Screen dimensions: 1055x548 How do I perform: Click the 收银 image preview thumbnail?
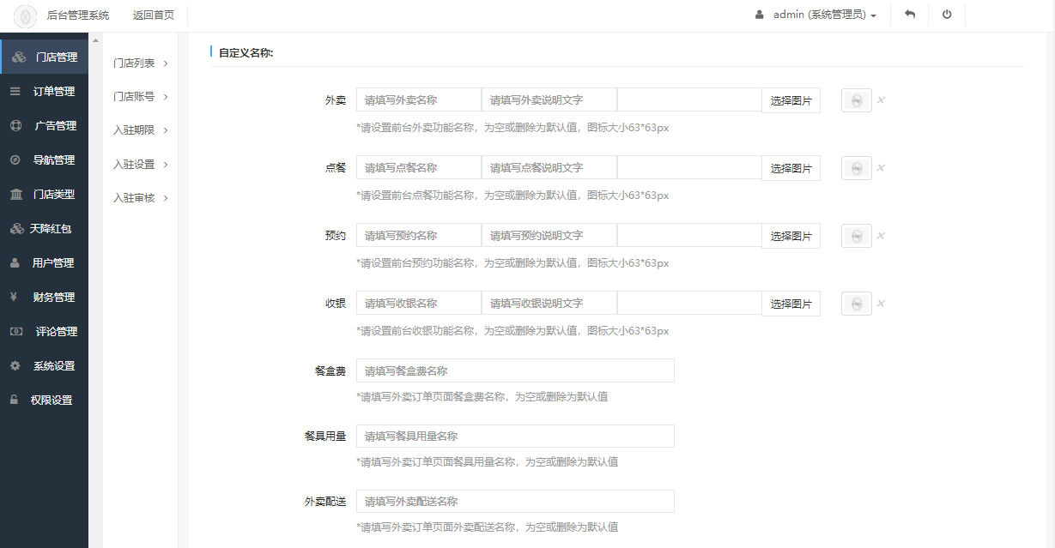coord(857,304)
